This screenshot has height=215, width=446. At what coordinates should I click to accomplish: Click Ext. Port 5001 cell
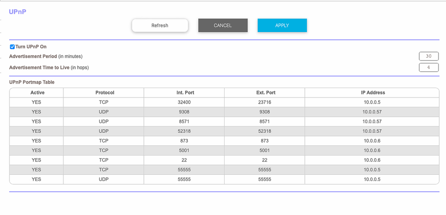click(265, 150)
